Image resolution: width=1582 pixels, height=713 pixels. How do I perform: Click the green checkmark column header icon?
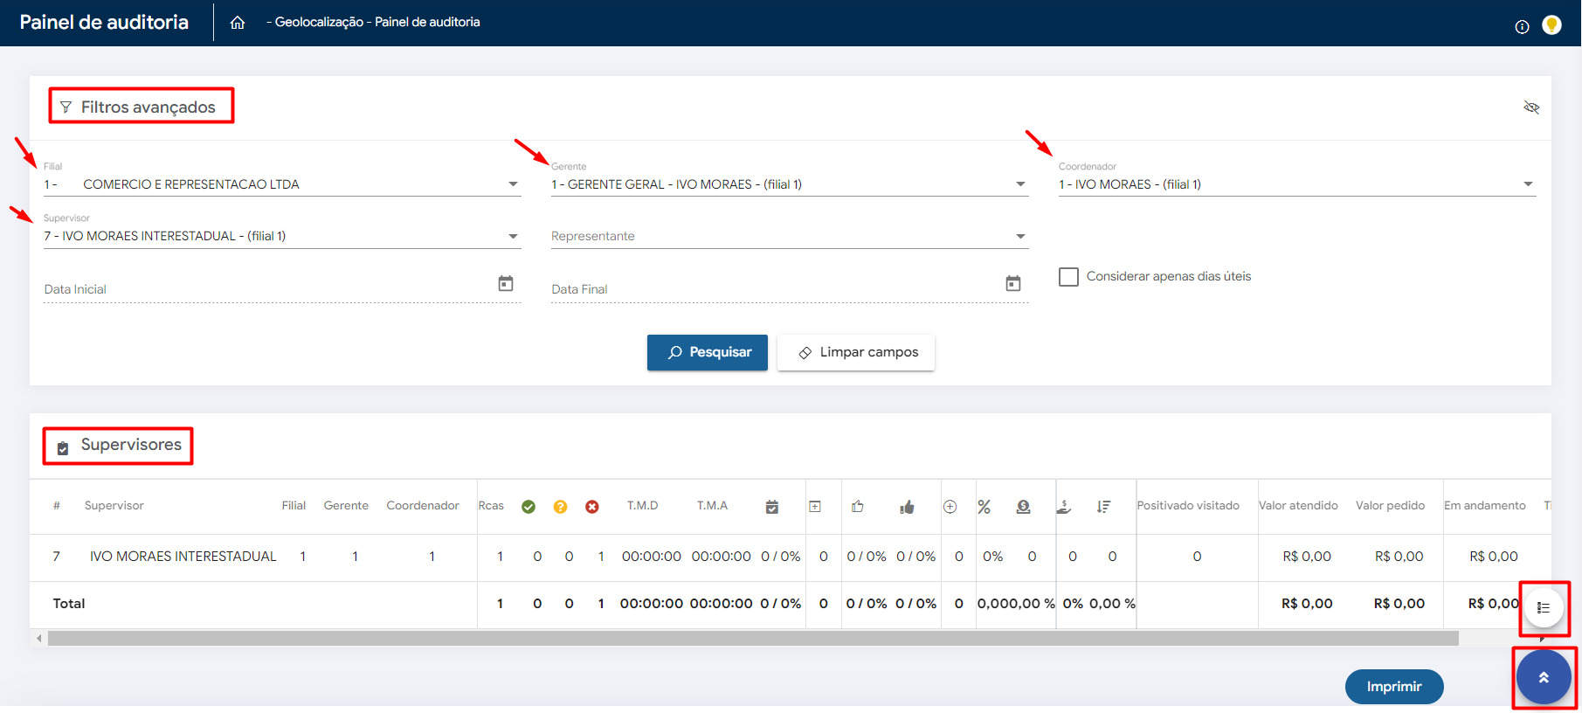[x=528, y=507]
